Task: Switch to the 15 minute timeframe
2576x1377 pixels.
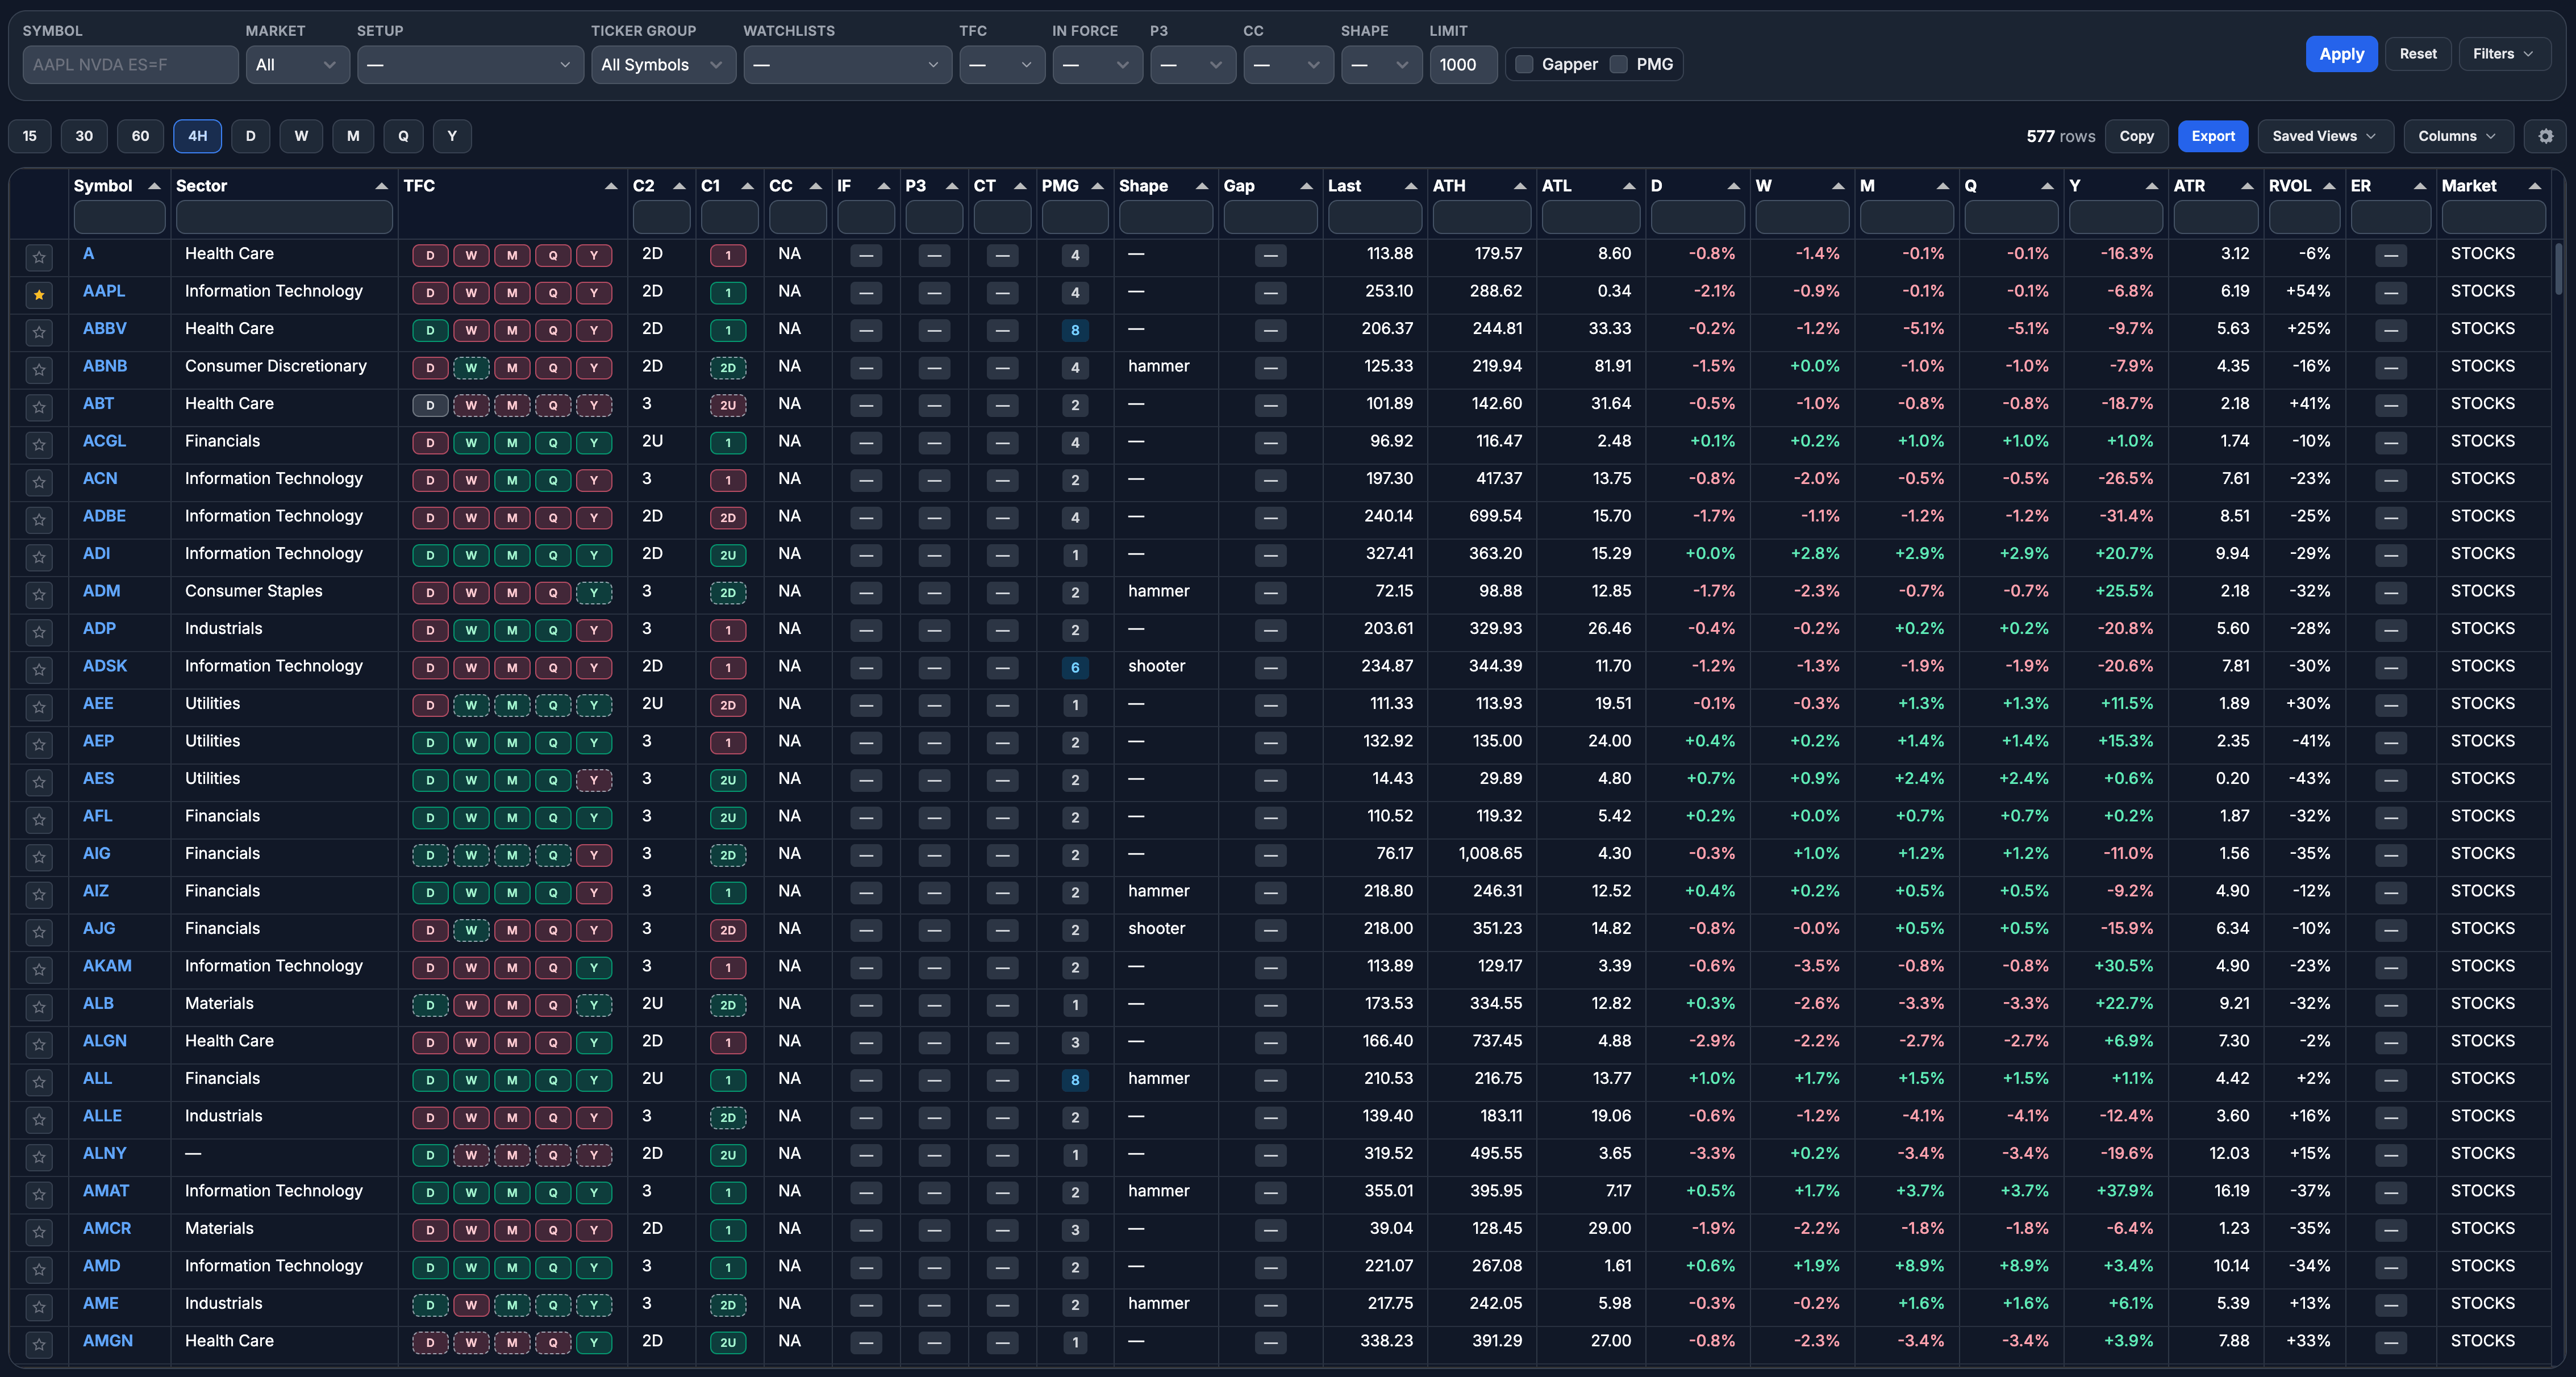Action: pos(29,136)
